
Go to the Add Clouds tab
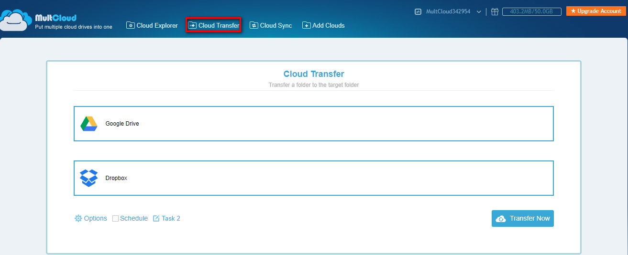[x=323, y=25]
